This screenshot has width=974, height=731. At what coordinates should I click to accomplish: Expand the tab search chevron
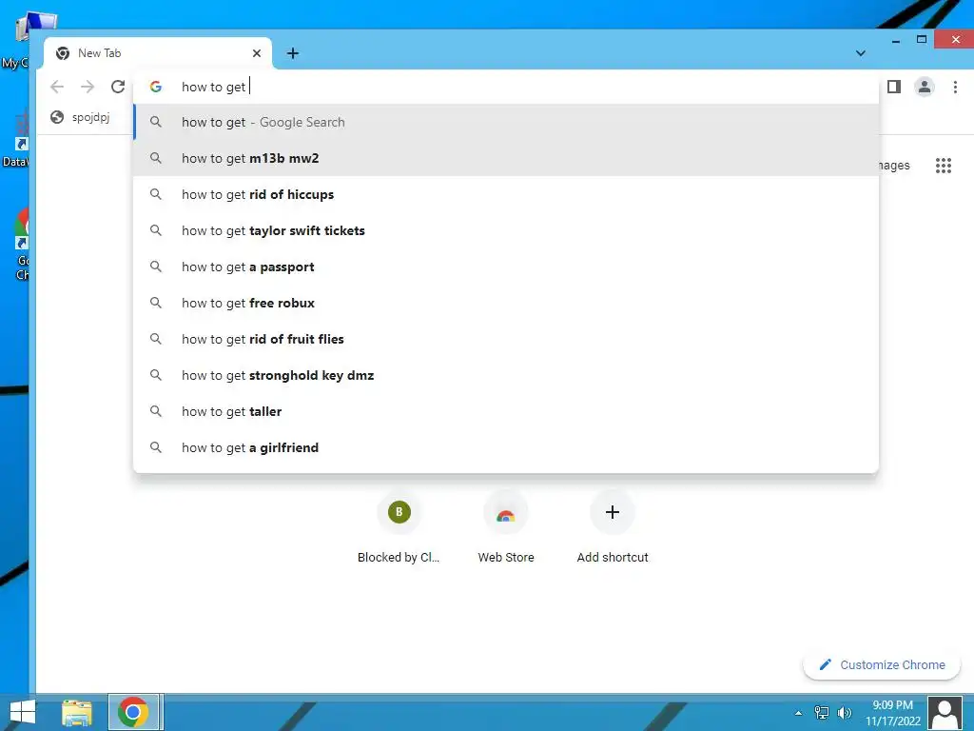point(860,53)
